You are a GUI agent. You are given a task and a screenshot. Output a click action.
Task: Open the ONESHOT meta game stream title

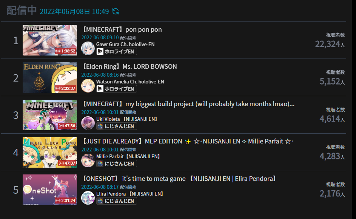179,179
